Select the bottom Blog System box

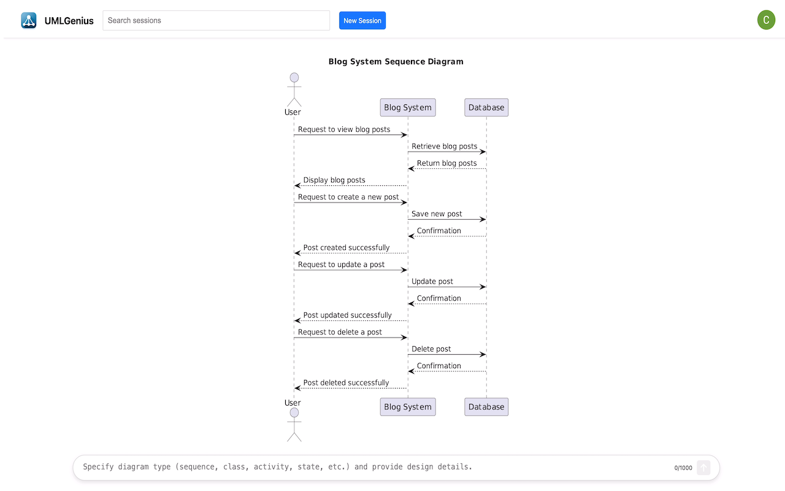click(x=408, y=407)
